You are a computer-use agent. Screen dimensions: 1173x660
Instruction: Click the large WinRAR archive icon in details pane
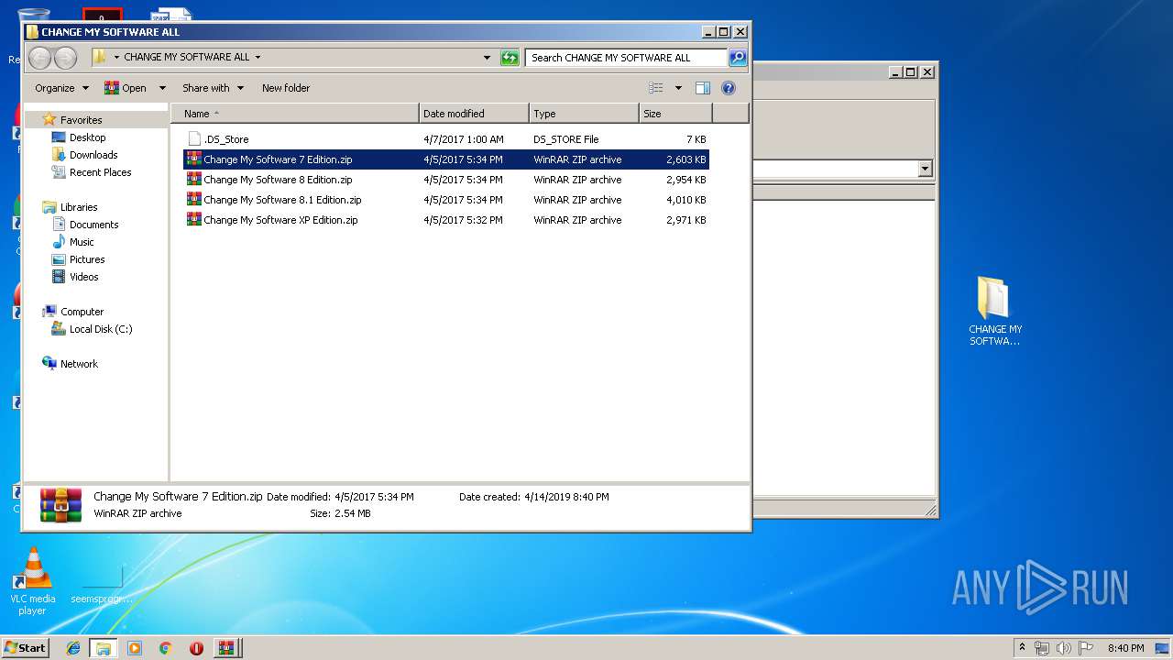60,505
